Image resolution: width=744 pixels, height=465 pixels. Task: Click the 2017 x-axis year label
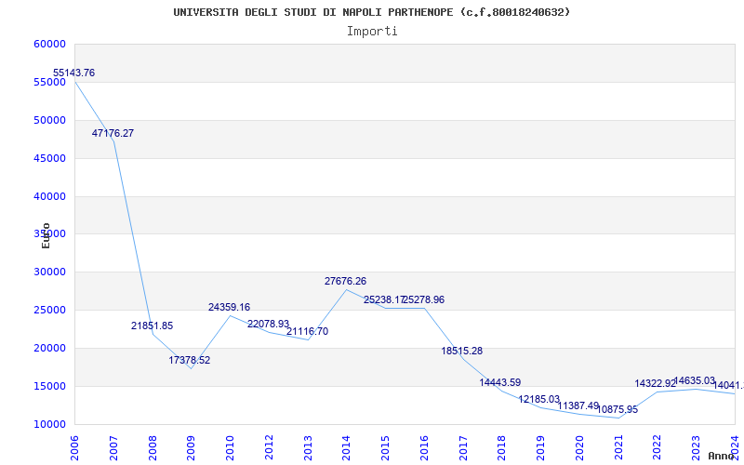463,448
